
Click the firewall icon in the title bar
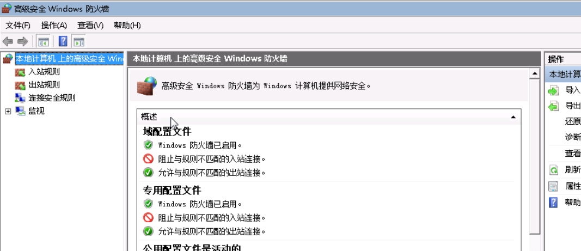click(x=7, y=9)
